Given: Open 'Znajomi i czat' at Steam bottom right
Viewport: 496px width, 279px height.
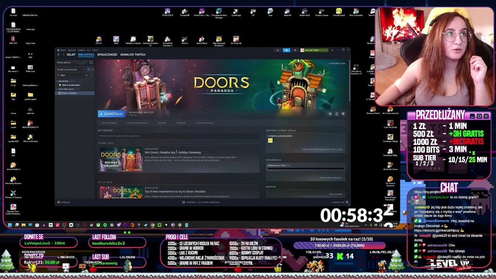Looking at the screenshot, I should tap(340, 202).
